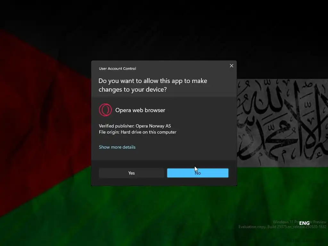Click the 'Do you want to allow' heading

point(153,85)
